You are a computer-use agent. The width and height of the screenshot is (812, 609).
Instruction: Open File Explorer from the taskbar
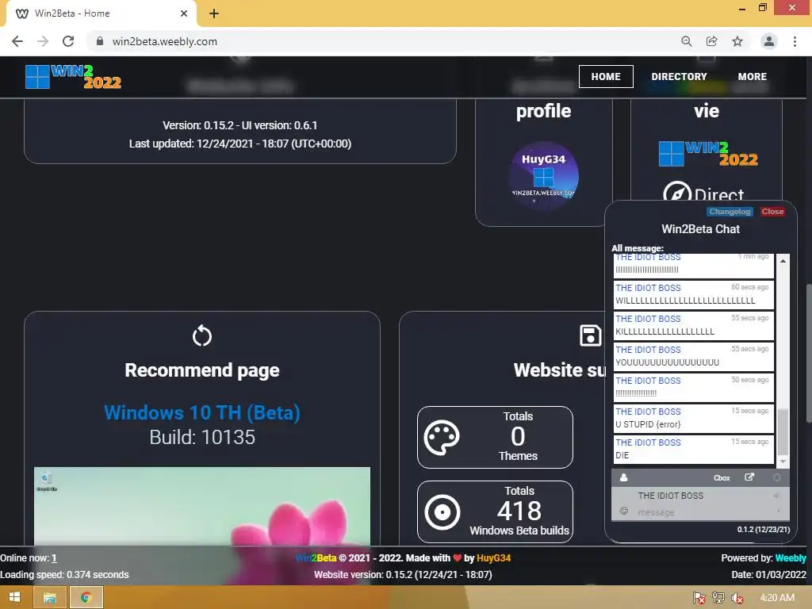pyautogui.click(x=50, y=598)
